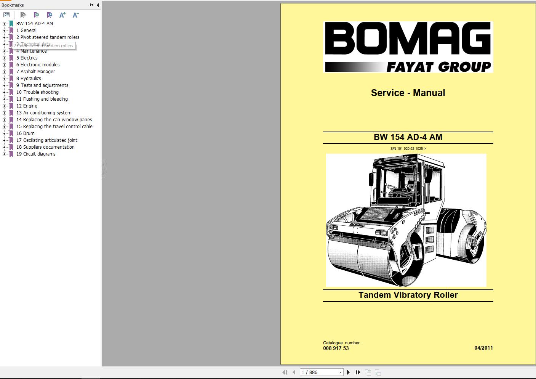Click the add new bookmark icon
Screen dimensions: 536x379
36,15
